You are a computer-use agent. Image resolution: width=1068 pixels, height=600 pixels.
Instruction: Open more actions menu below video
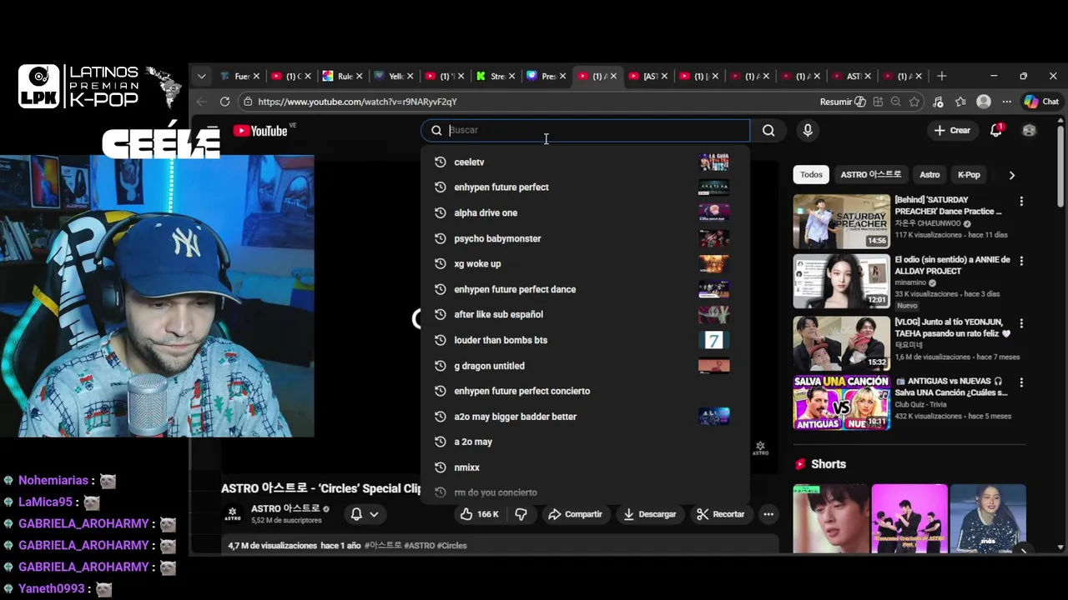point(768,514)
